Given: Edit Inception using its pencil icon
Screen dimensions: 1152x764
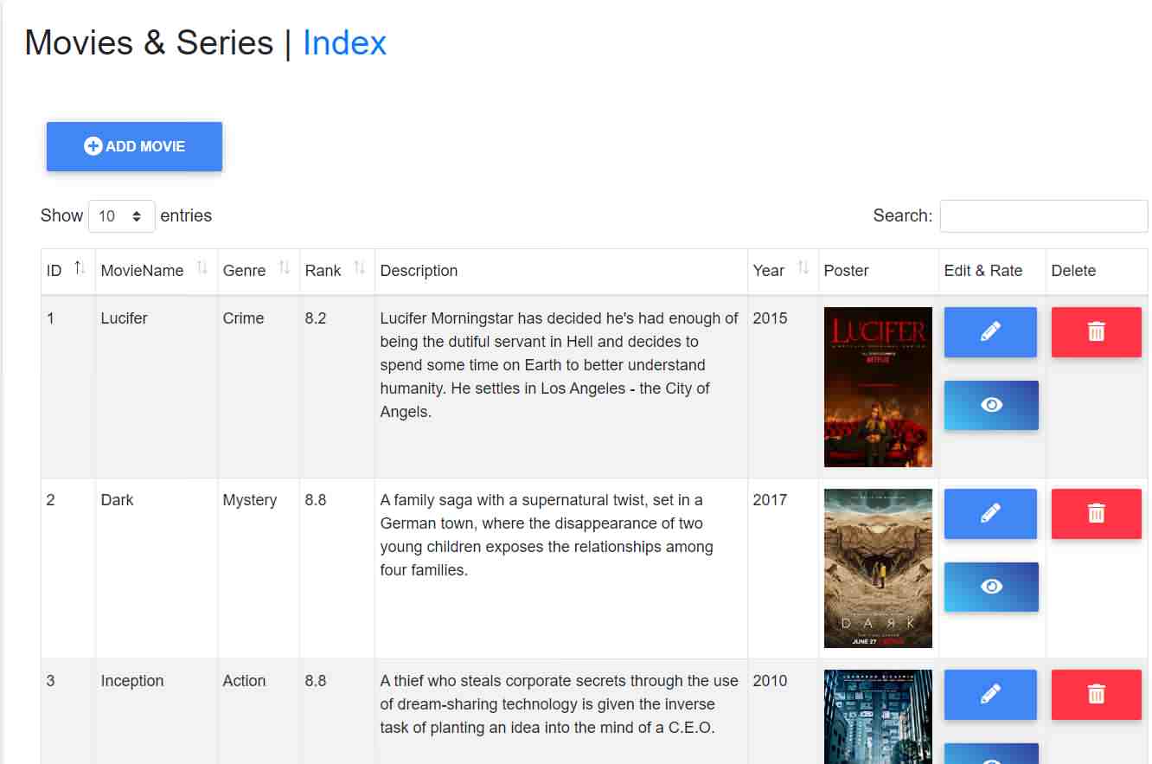Looking at the screenshot, I should (990, 694).
